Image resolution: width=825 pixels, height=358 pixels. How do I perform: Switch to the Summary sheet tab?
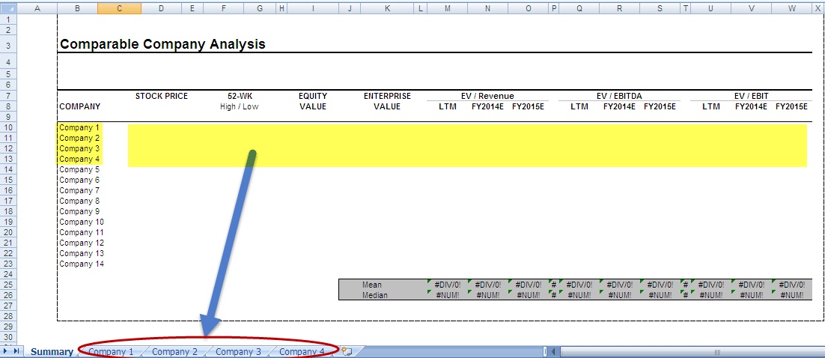point(52,352)
